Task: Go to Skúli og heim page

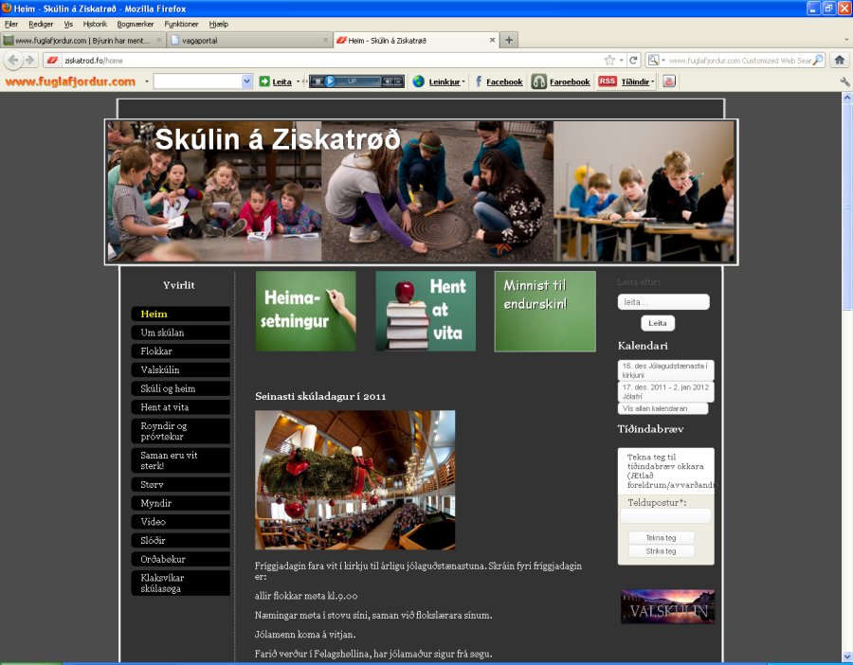Action: [181, 388]
